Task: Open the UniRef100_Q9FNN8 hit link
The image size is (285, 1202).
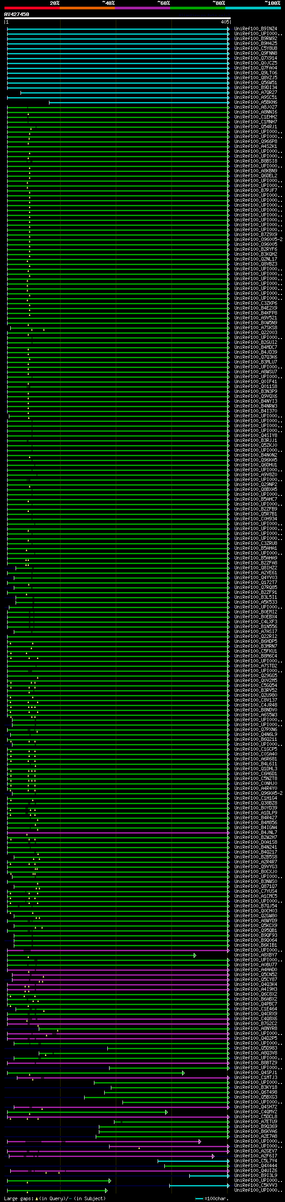Action: (x=256, y=53)
